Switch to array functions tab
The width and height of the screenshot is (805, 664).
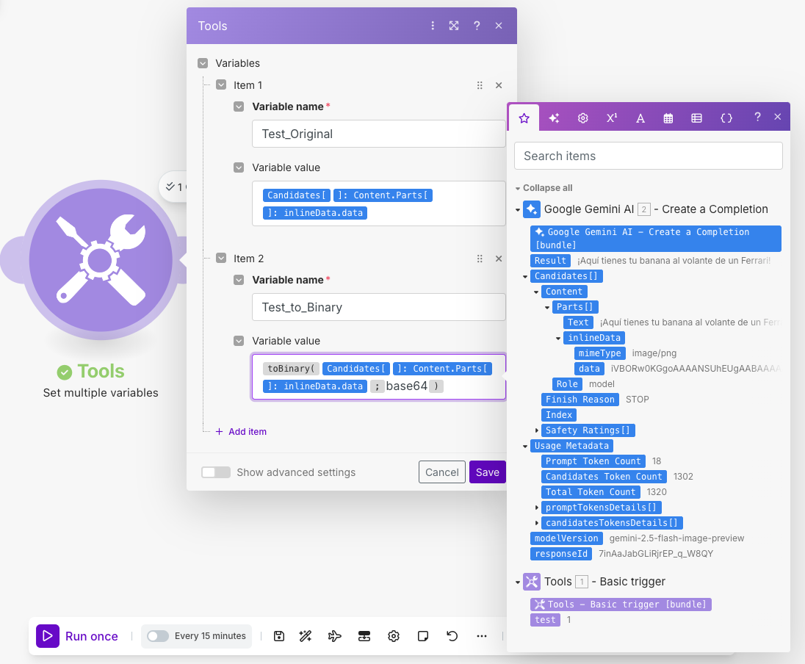(697, 118)
